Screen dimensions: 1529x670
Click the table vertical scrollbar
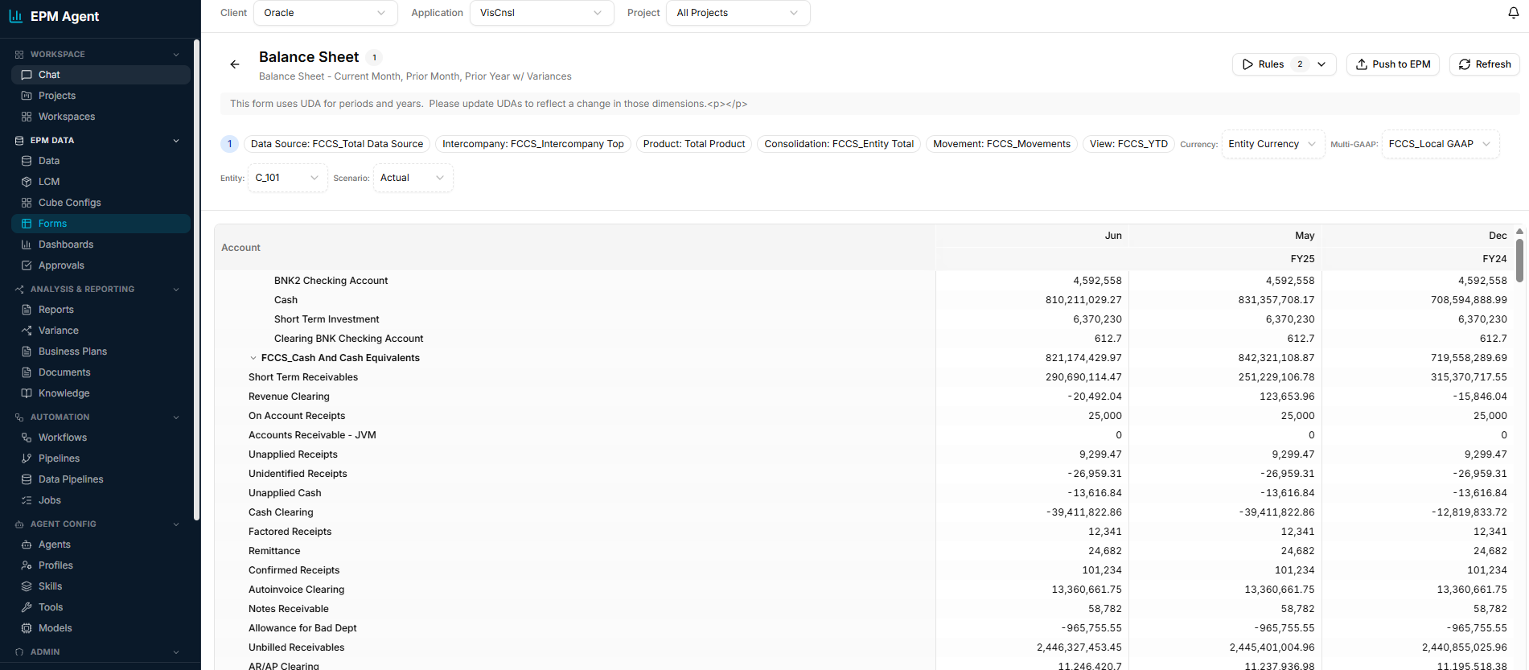pos(1519,261)
